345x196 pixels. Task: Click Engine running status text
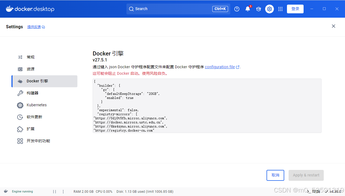point(22,191)
